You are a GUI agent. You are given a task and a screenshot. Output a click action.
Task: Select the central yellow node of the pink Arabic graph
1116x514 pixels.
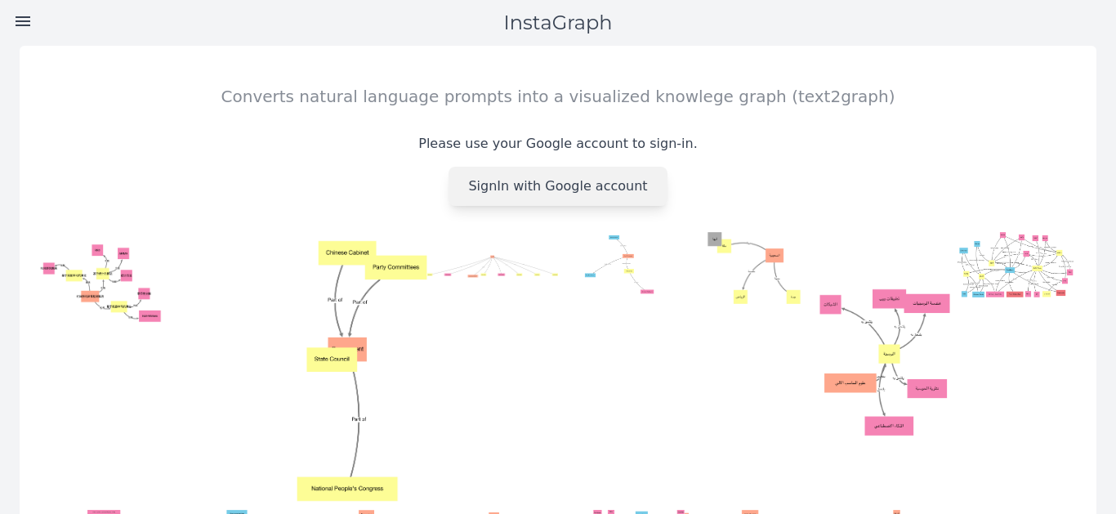point(889,354)
